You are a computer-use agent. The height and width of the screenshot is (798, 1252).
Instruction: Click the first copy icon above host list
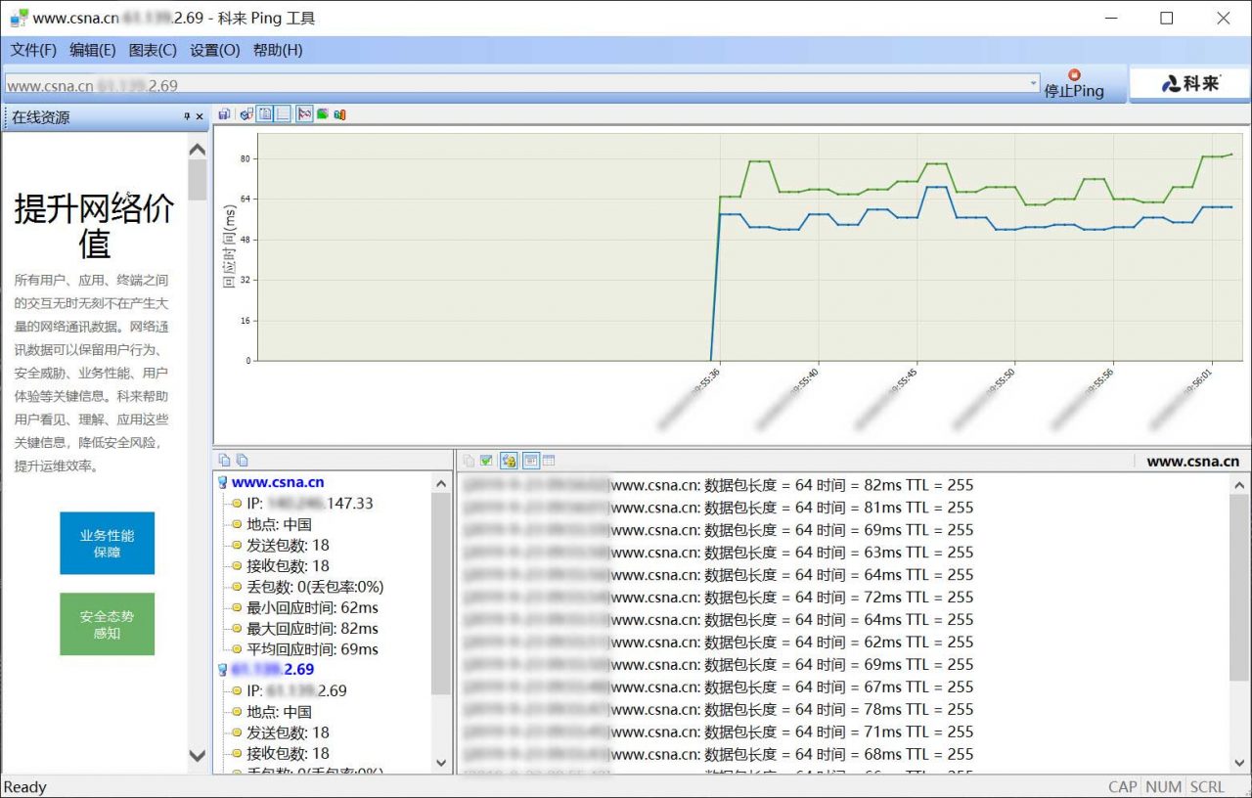pos(224,461)
